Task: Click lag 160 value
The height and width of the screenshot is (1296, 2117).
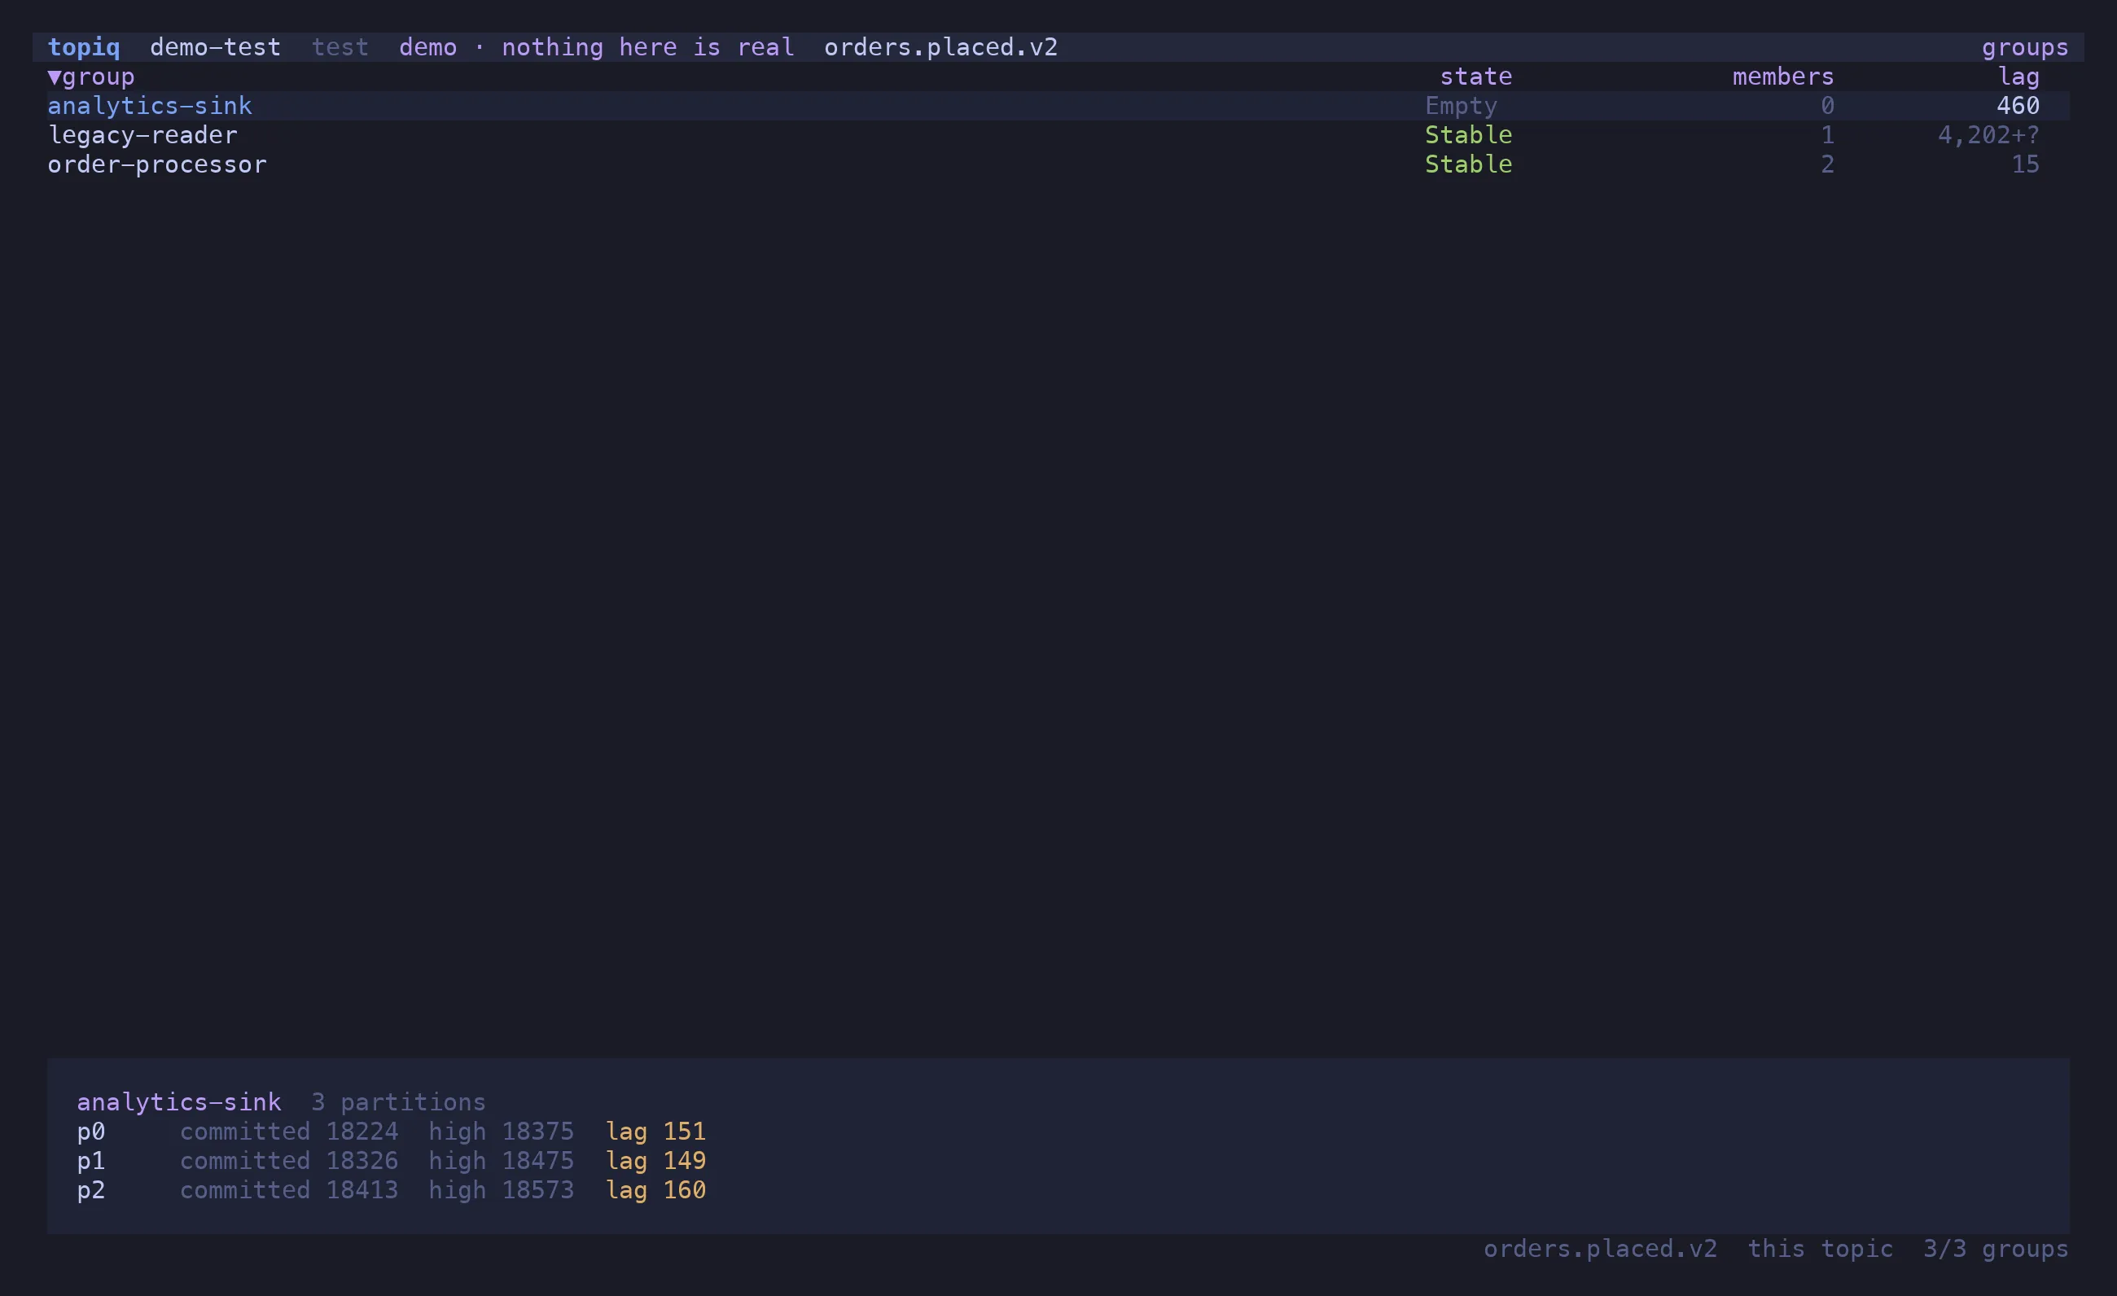Action: click(655, 1189)
